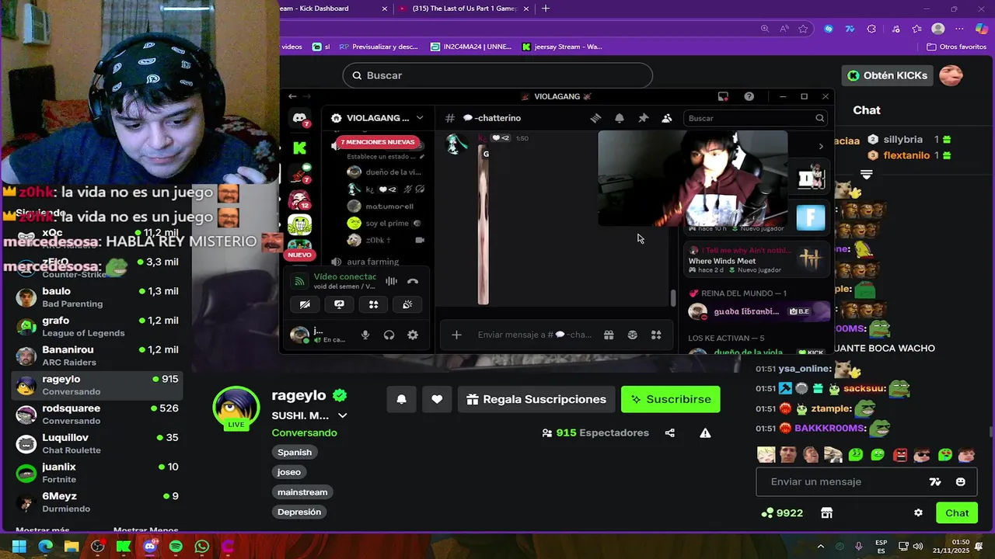Screen dimensions: 995x559
Task: Send message with green Chat button
Action: click(x=957, y=513)
